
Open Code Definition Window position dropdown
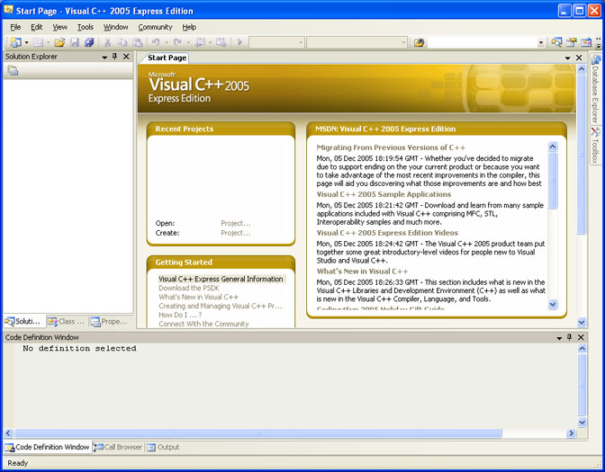559,337
